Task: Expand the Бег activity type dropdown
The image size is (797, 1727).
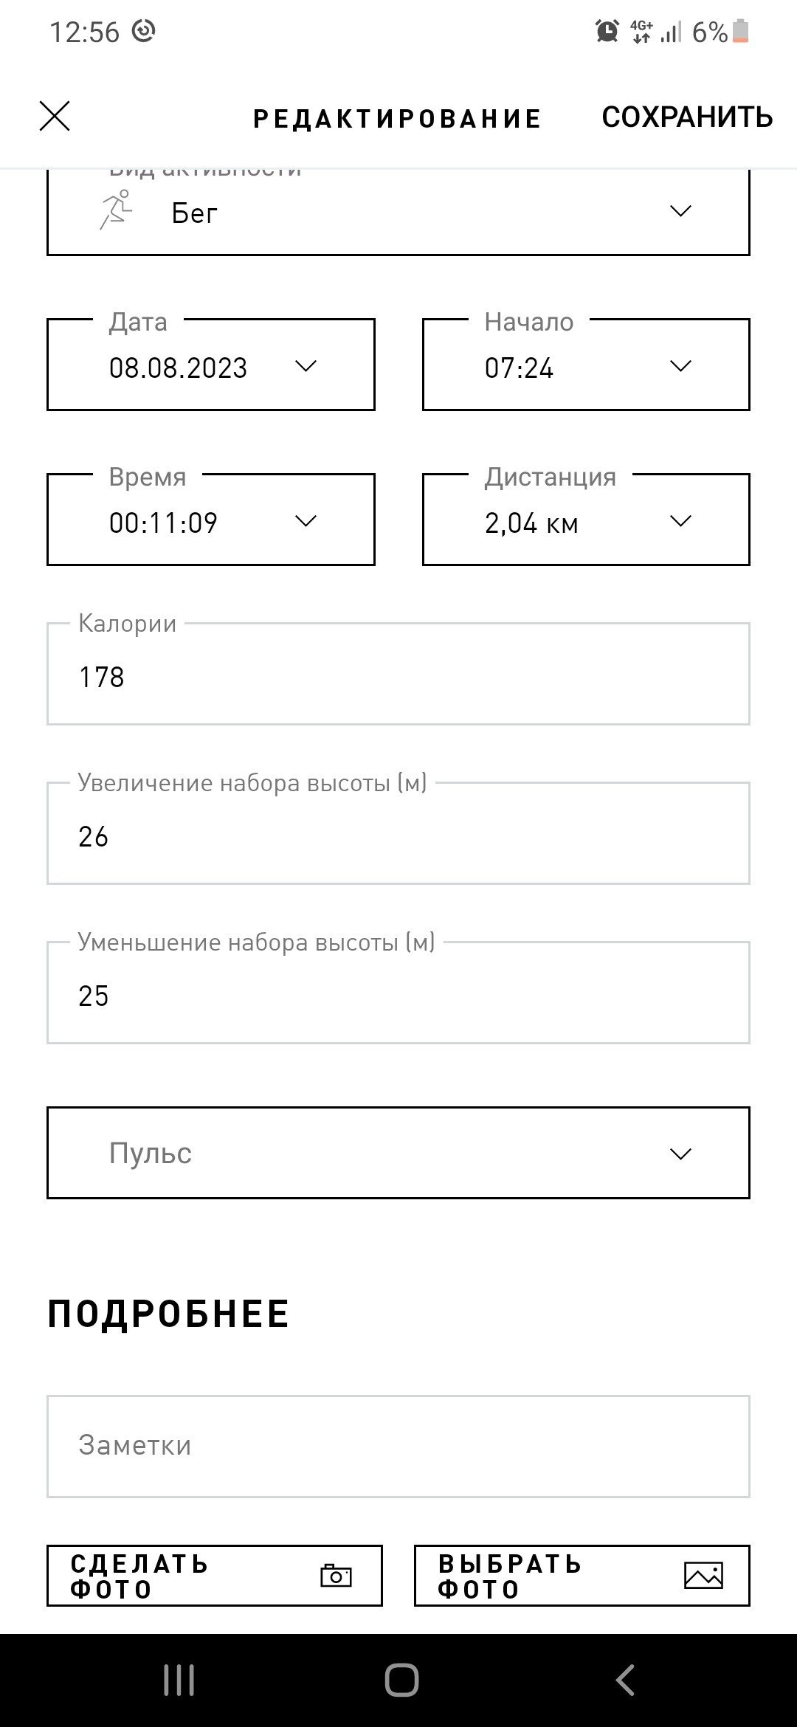Action: 398,213
